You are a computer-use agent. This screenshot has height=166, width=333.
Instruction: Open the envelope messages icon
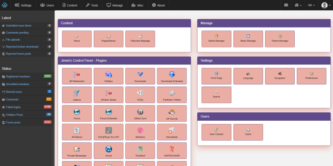286,5
